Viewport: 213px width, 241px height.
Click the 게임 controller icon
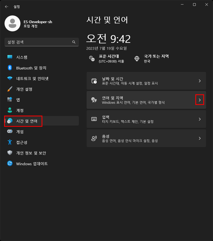10,131
